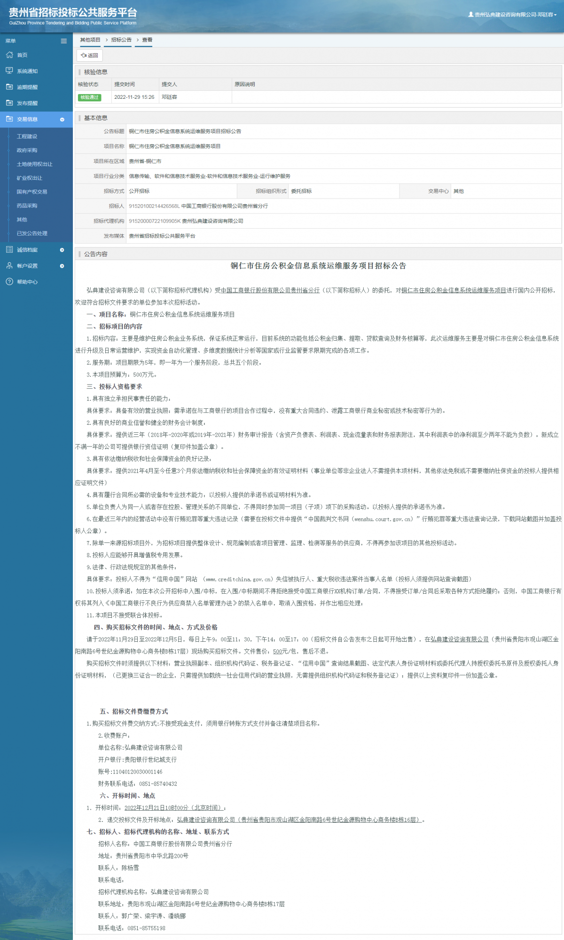
Task: Click the underlined opening time 2022年12月21日10时00分
Action: (x=175, y=808)
